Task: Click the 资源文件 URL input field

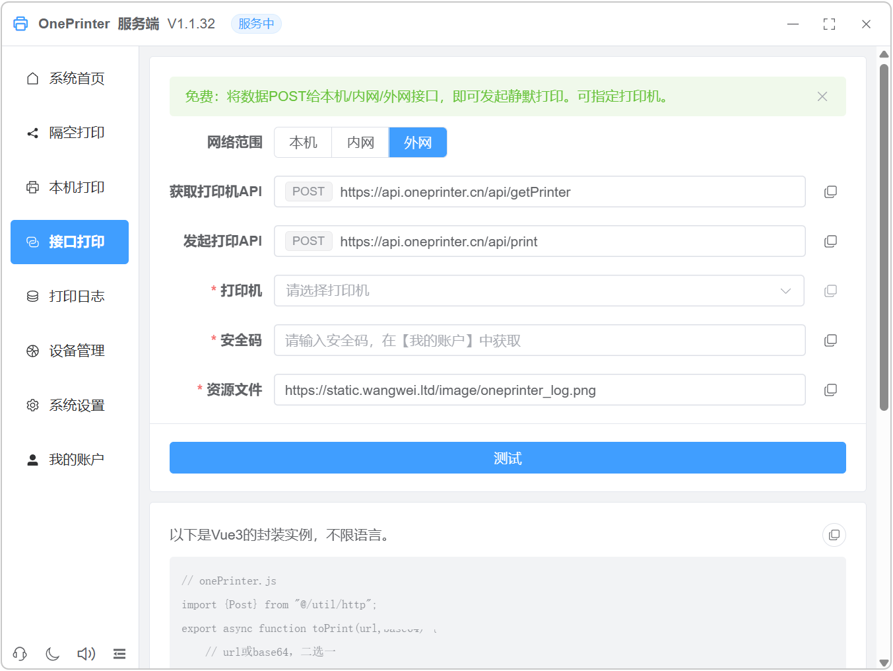Action: 540,390
